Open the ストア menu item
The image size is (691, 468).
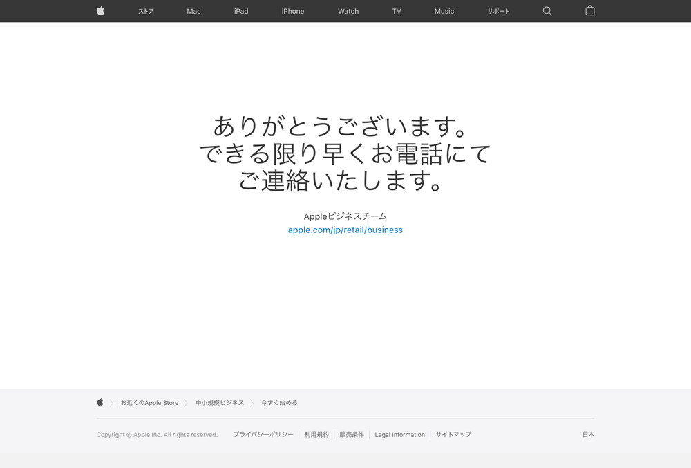146,12
